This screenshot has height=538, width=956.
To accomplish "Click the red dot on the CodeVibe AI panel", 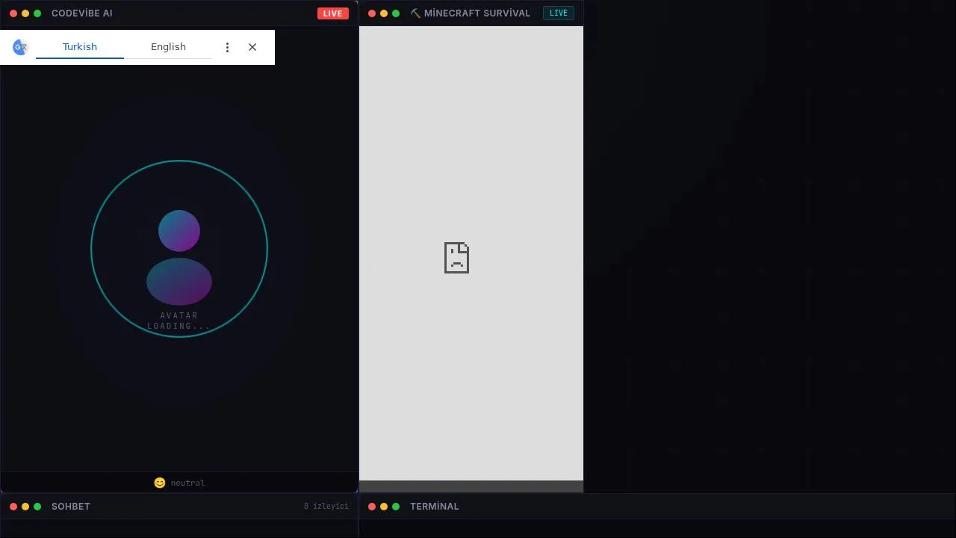I will coord(13,13).
